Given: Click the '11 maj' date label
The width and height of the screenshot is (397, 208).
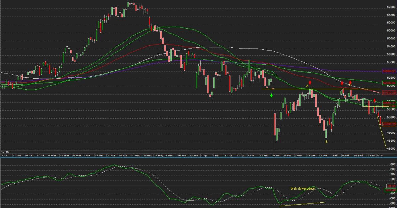Looking at the screenshot, I should pyautogui.click(x=134, y=155).
